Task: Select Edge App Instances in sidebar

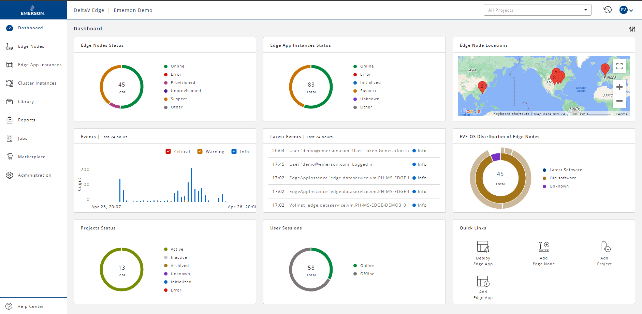Action: pyautogui.click(x=40, y=64)
